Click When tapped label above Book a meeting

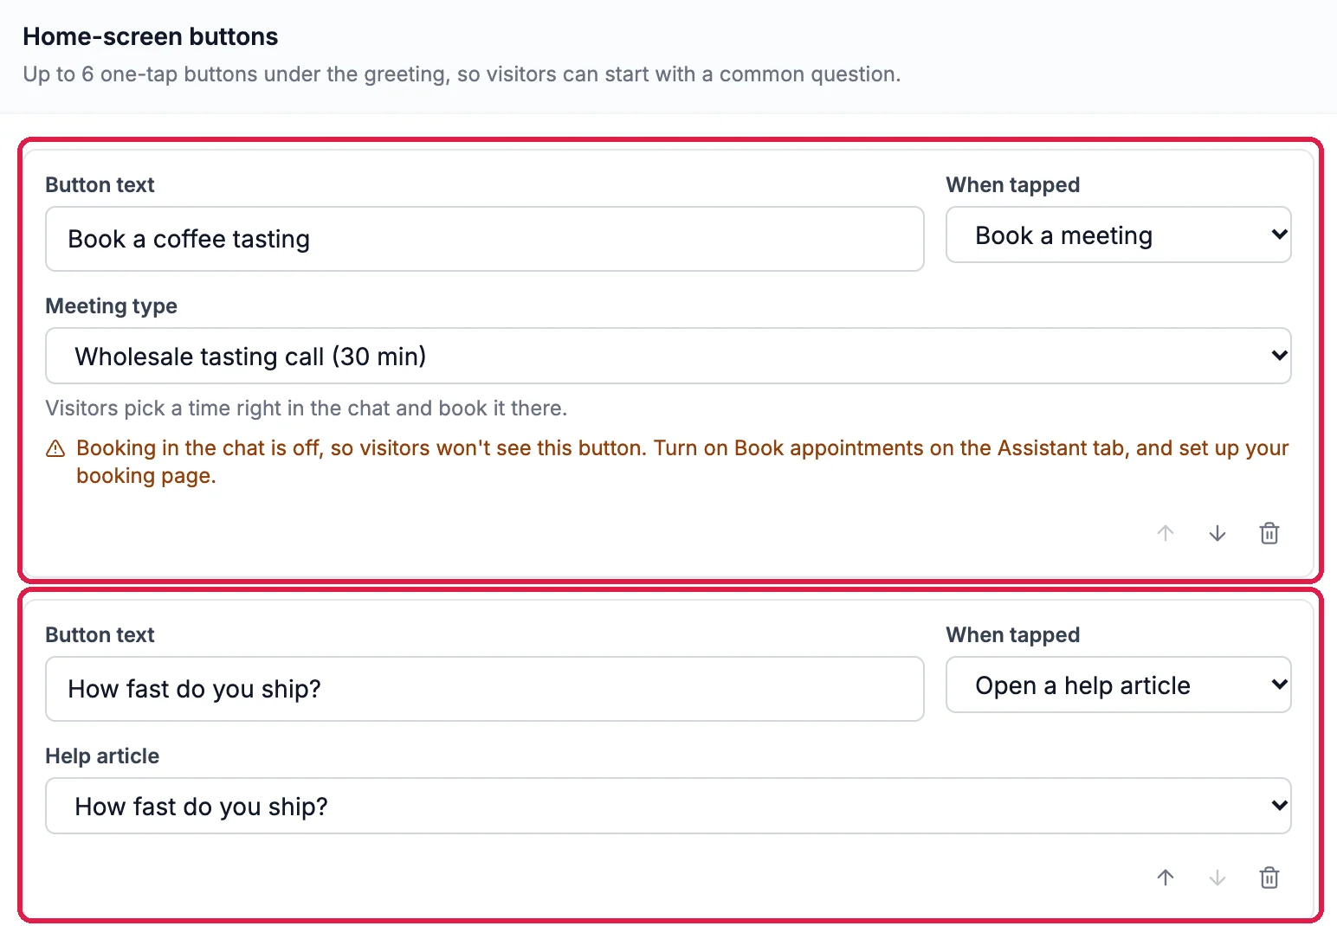(x=1013, y=185)
